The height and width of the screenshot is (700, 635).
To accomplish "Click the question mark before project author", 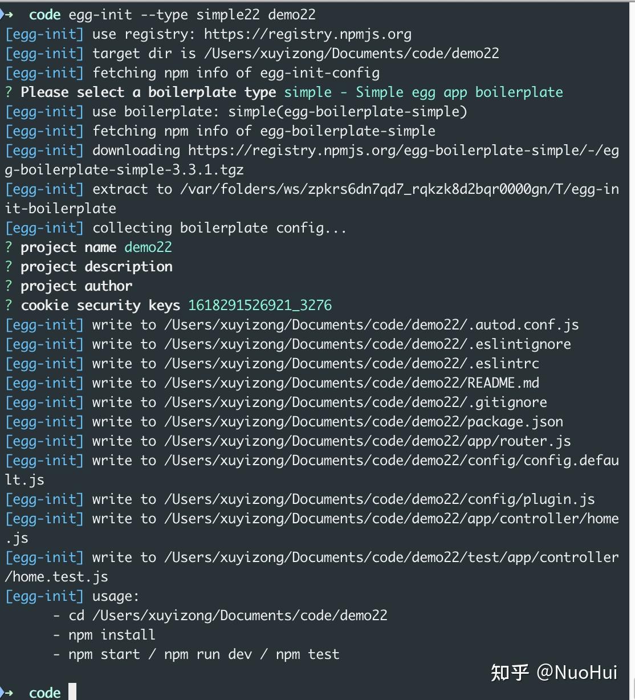I will pyautogui.click(x=9, y=286).
